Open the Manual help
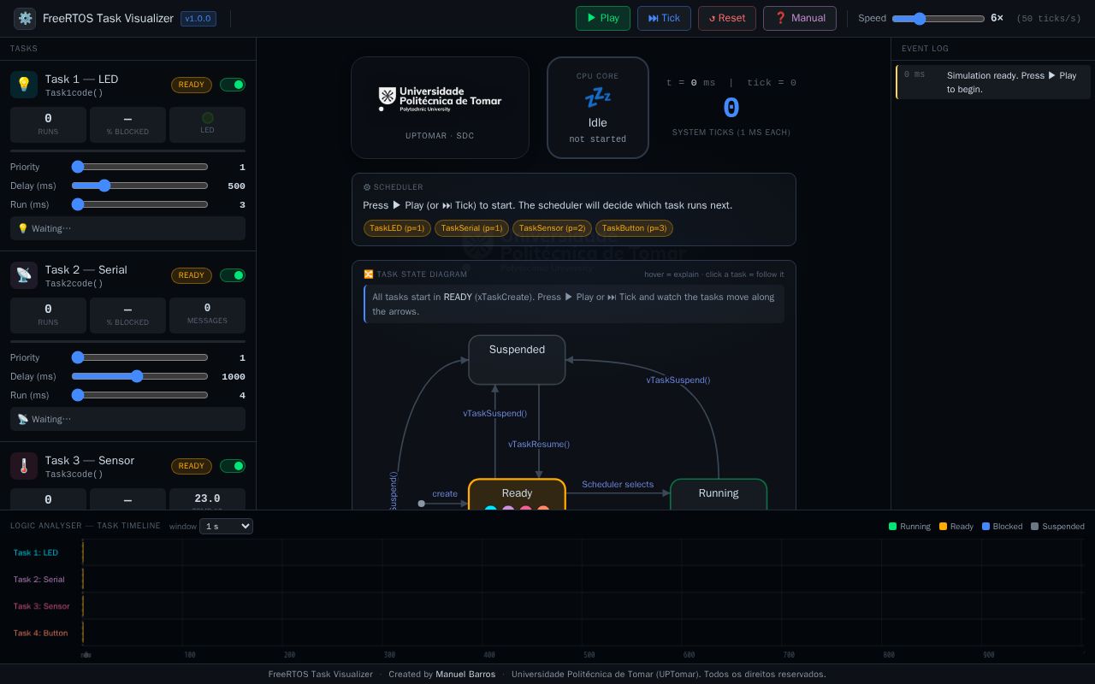This screenshot has width=1095, height=684. coord(800,18)
